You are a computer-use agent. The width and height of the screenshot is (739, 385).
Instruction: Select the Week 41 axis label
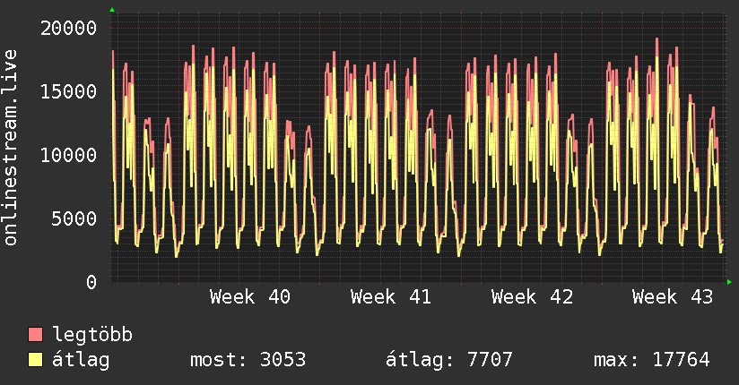391,297
